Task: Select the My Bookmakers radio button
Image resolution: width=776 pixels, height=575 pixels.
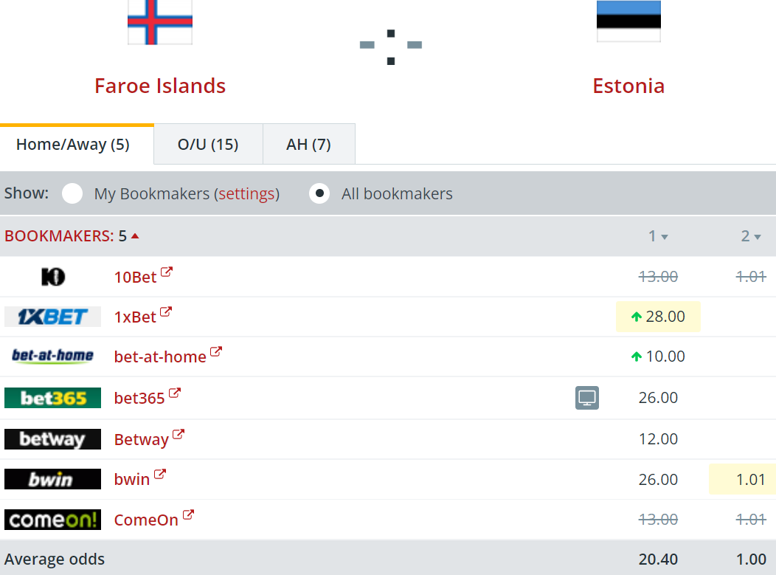Action: [x=72, y=194]
